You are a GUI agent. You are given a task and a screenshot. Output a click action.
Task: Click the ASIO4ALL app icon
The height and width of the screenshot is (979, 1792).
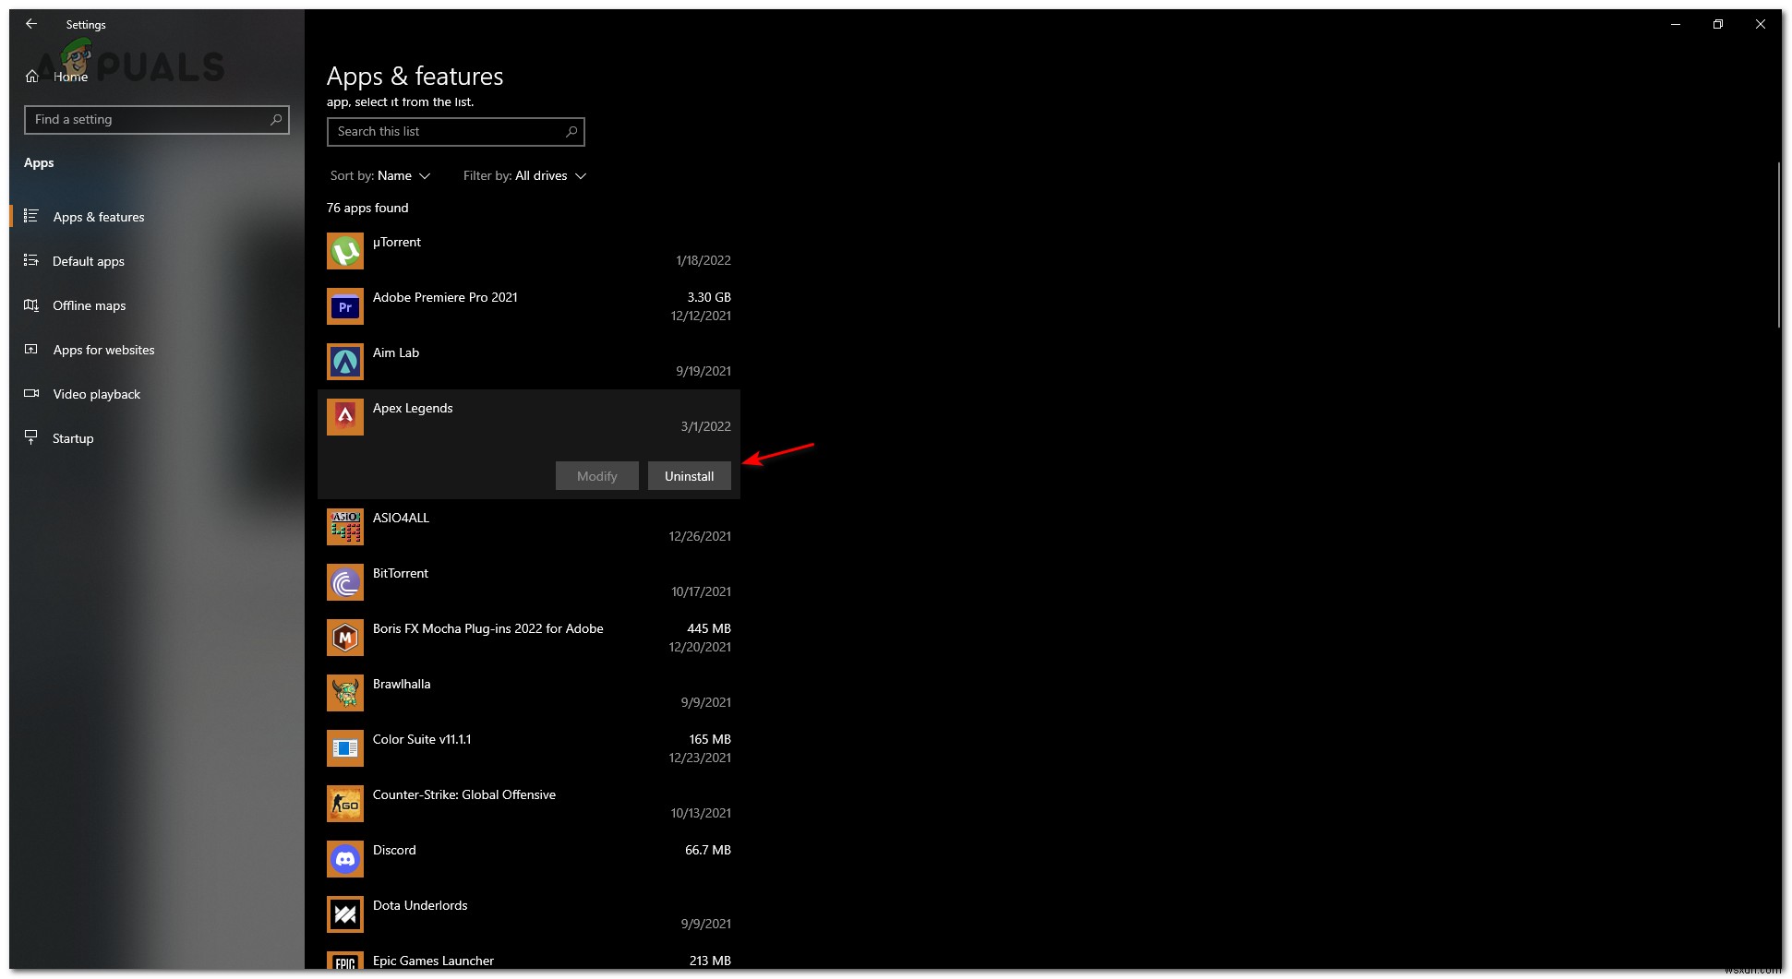pos(344,527)
